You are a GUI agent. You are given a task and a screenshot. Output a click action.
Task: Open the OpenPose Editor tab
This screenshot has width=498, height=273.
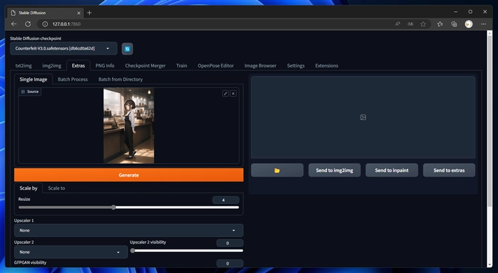(x=216, y=65)
